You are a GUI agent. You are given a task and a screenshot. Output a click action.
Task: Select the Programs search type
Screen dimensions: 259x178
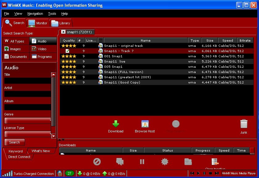[43, 57]
